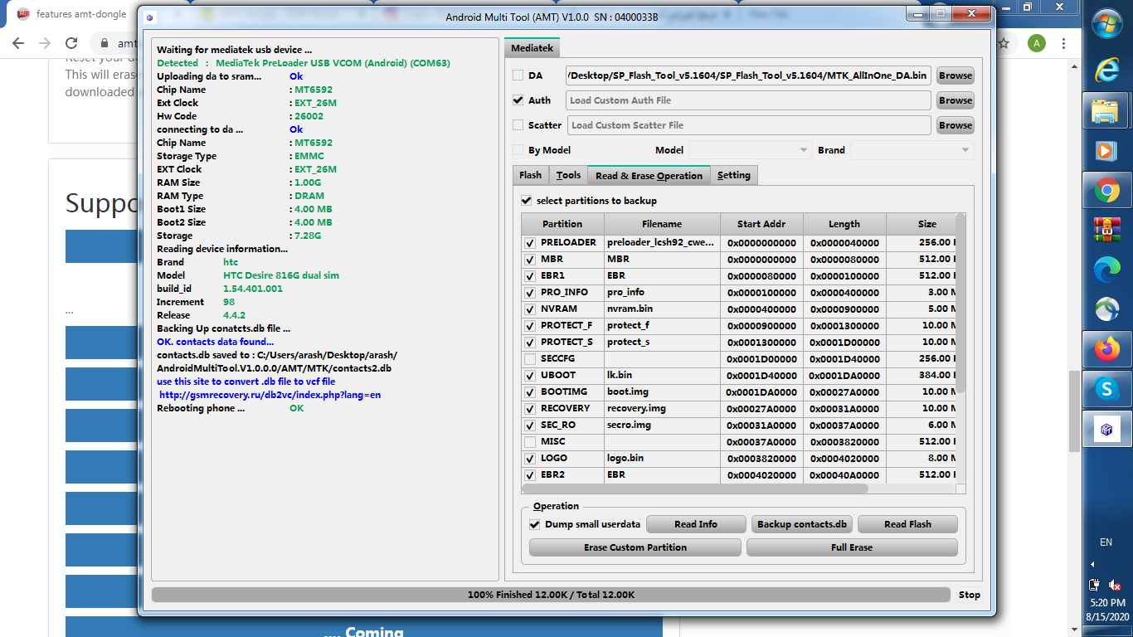Go back in the Chrome browser
This screenshot has width=1133, height=637.
tap(18, 43)
